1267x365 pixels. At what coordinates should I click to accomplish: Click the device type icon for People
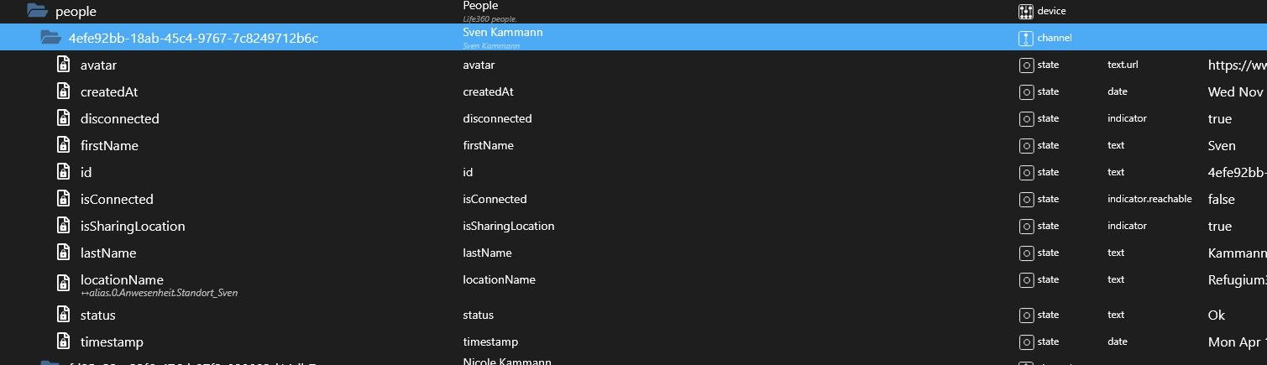click(1025, 12)
